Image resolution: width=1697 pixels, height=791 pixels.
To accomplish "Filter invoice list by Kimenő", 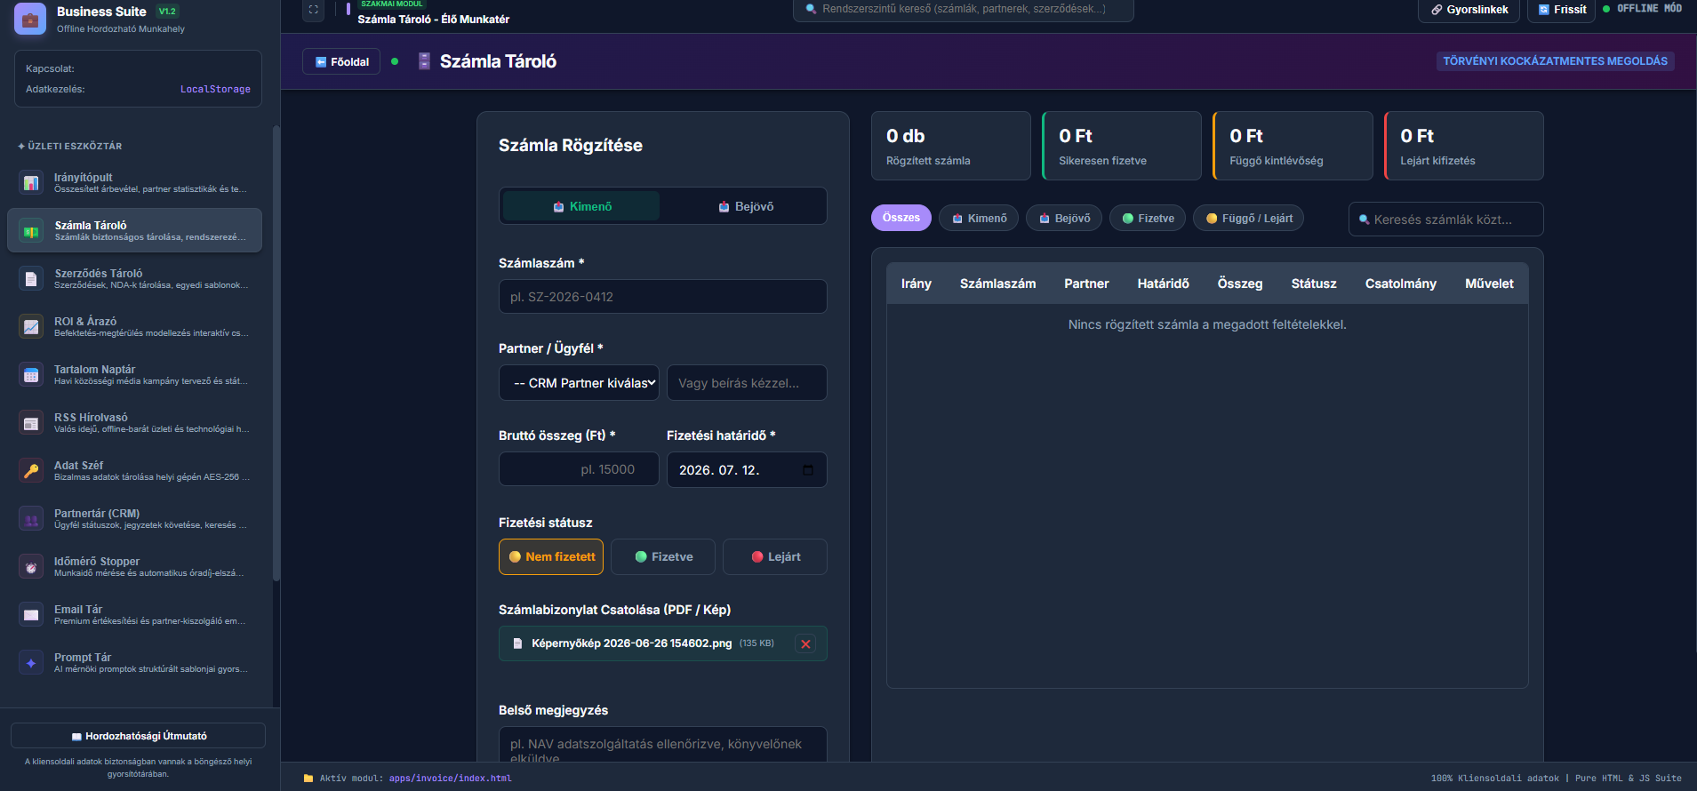I will click(x=979, y=218).
